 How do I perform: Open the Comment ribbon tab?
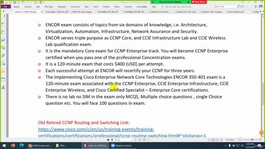(75, 7)
